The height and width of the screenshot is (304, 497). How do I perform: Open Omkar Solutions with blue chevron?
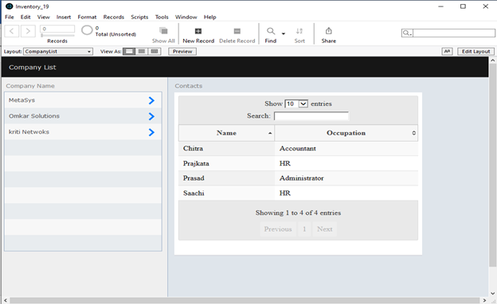(151, 116)
